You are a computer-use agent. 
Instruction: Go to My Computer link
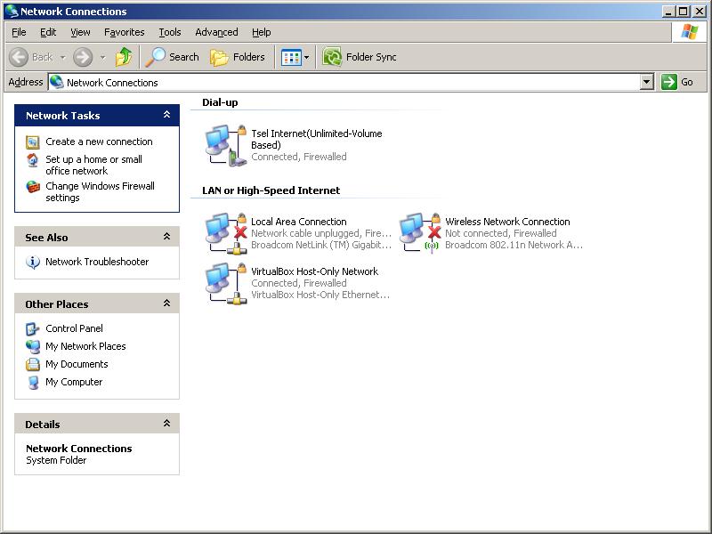74,383
